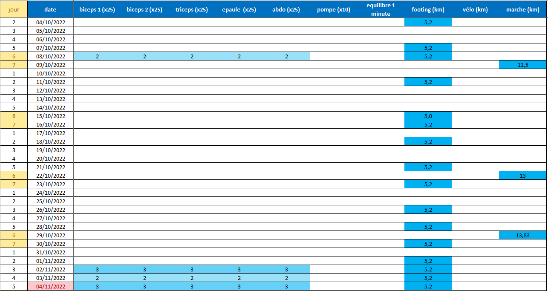
Task: Select the date cell 29/10/2022
Action: [x=50, y=235]
